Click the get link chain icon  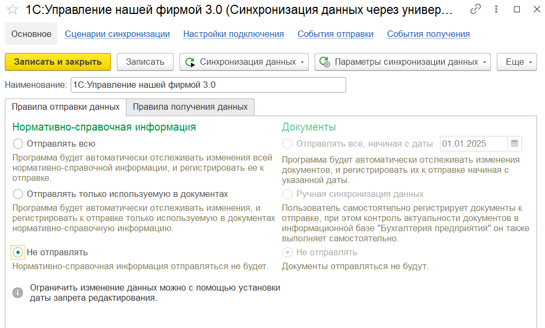(x=476, y=10)
